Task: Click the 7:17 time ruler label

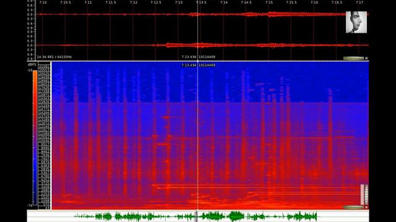Action: point(359,2)
